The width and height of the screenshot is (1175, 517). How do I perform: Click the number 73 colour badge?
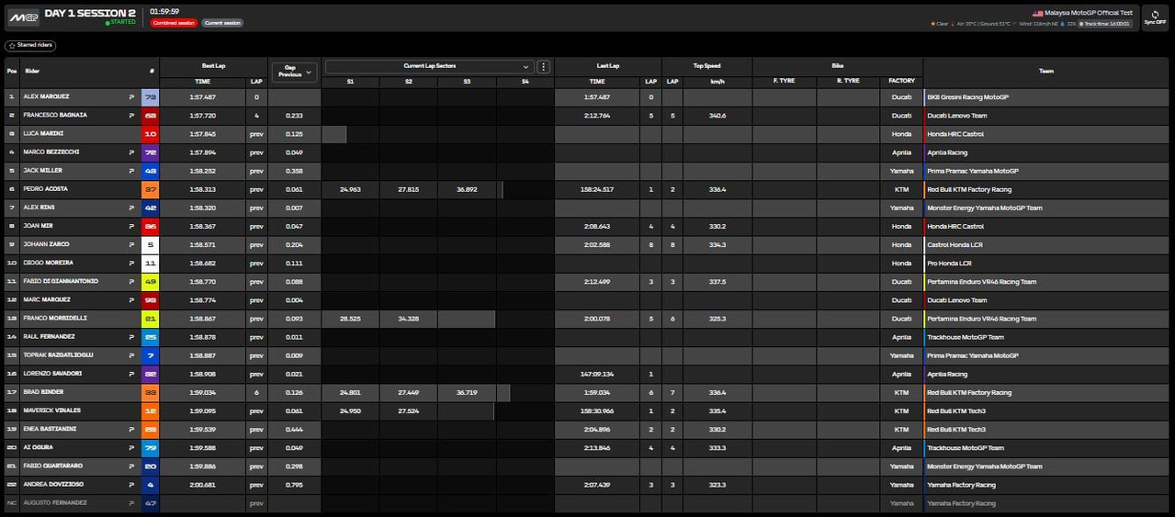pyautogui.click(x=150, y=96)
